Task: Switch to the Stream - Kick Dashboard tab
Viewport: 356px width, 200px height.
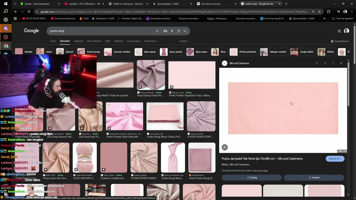Action: pyautogui.click(x=40, y=4)
